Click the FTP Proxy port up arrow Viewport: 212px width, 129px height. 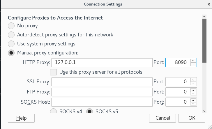[x=193, y=90]
